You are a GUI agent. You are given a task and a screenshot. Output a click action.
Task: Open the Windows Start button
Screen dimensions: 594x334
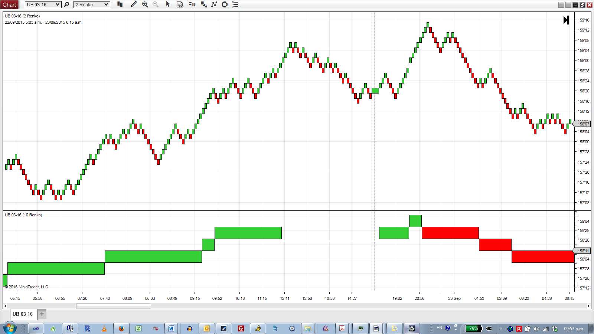pos(10,328)
